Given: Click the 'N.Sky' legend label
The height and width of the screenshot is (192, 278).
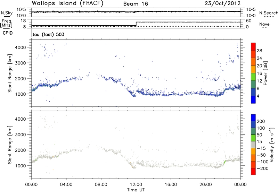Looking at the screenshot, I should (7, 13).
